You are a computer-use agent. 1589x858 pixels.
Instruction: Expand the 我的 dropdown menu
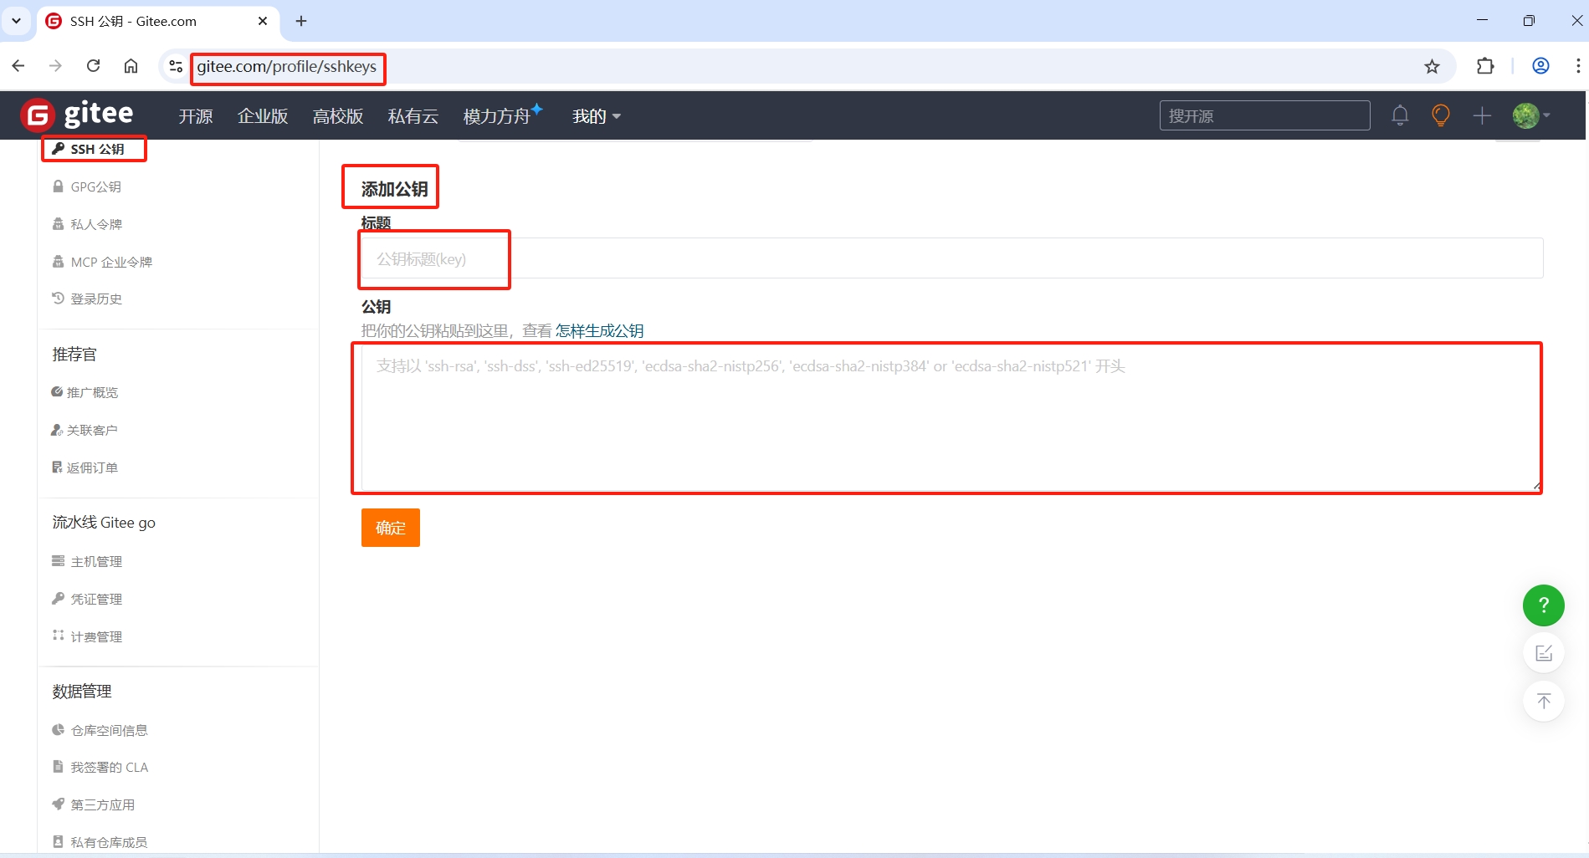pyautogui.click(x=596, y=116)
